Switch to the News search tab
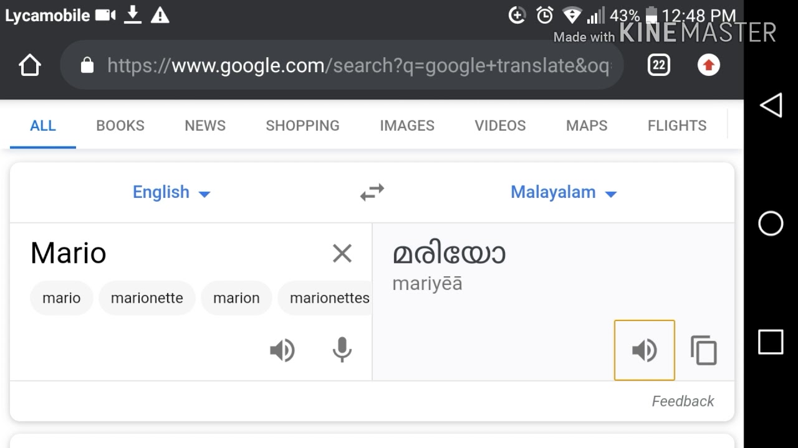The width and height of the screenshot is (798, 448). point(205,126)
